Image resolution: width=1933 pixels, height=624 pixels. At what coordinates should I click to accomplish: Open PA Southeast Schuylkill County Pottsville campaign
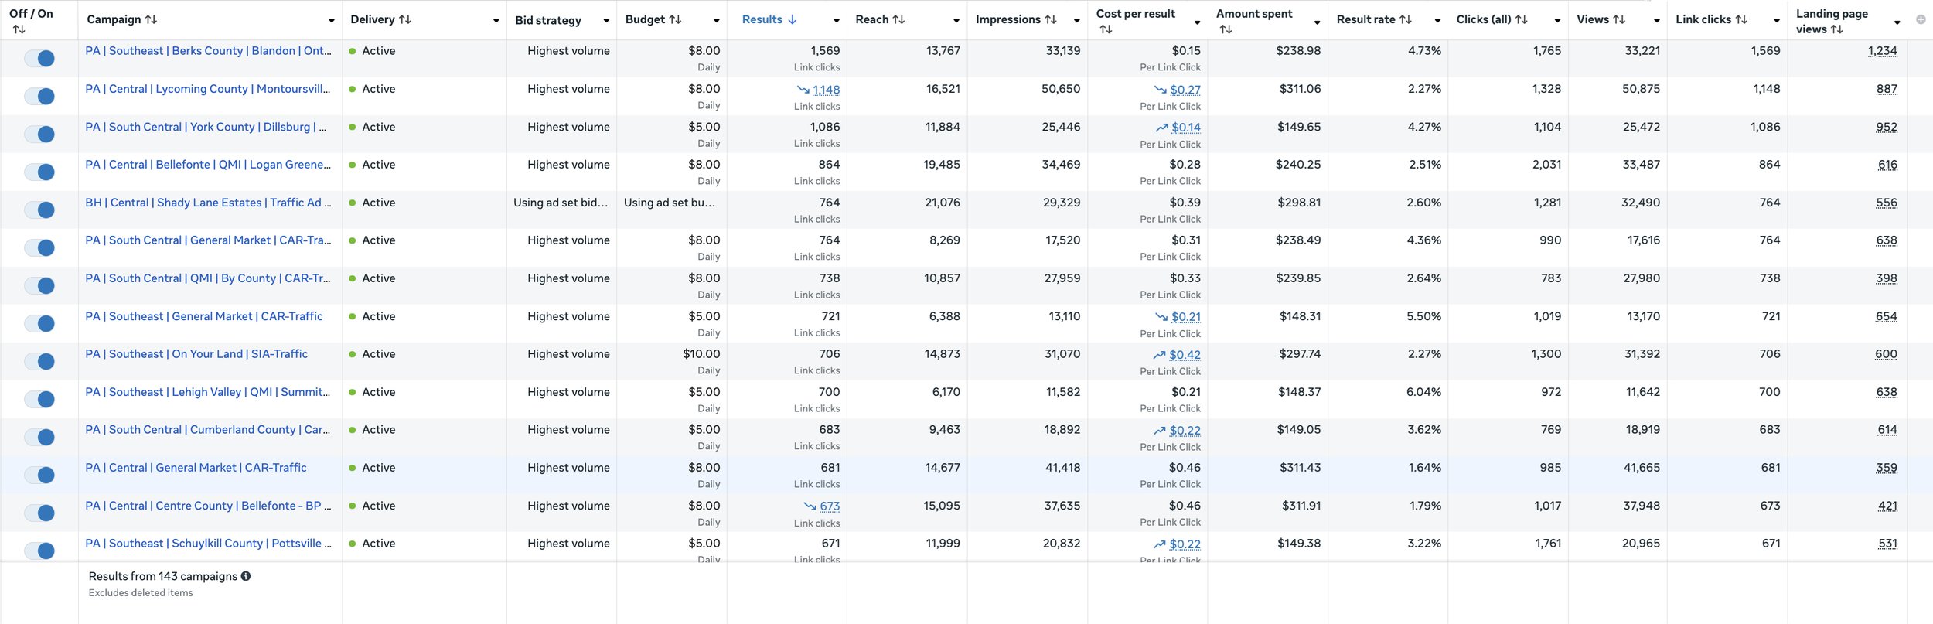click(x=208, y=544)
